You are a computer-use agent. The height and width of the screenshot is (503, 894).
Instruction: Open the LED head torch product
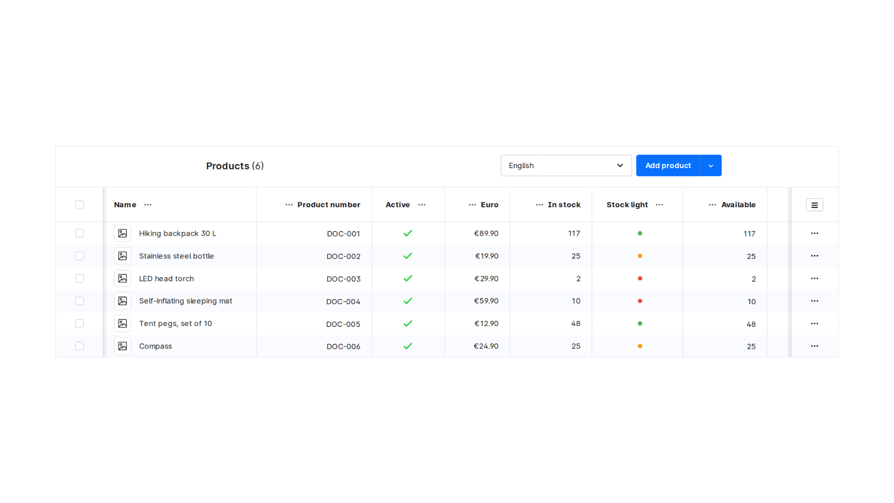point(166,279)
